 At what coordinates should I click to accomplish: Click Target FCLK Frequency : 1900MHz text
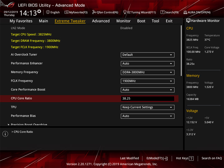(35, 47)
